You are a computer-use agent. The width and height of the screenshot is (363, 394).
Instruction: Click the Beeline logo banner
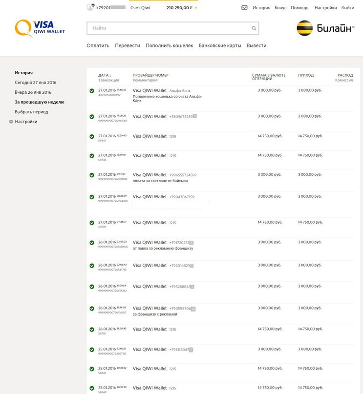pos(325,28)
